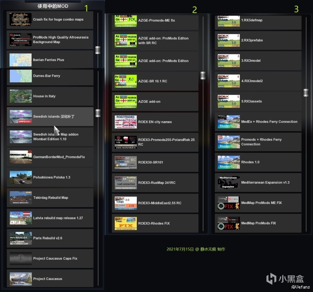
Task: Click the Crash fix for huge combo maps thumbnail
Action: coord(20,19)
